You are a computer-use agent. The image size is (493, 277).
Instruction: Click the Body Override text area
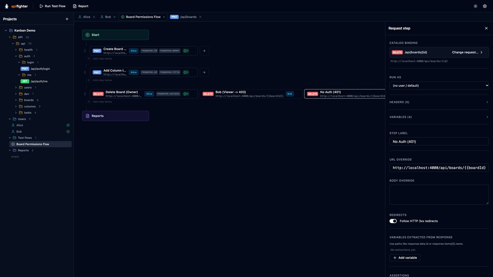point(439,195)
